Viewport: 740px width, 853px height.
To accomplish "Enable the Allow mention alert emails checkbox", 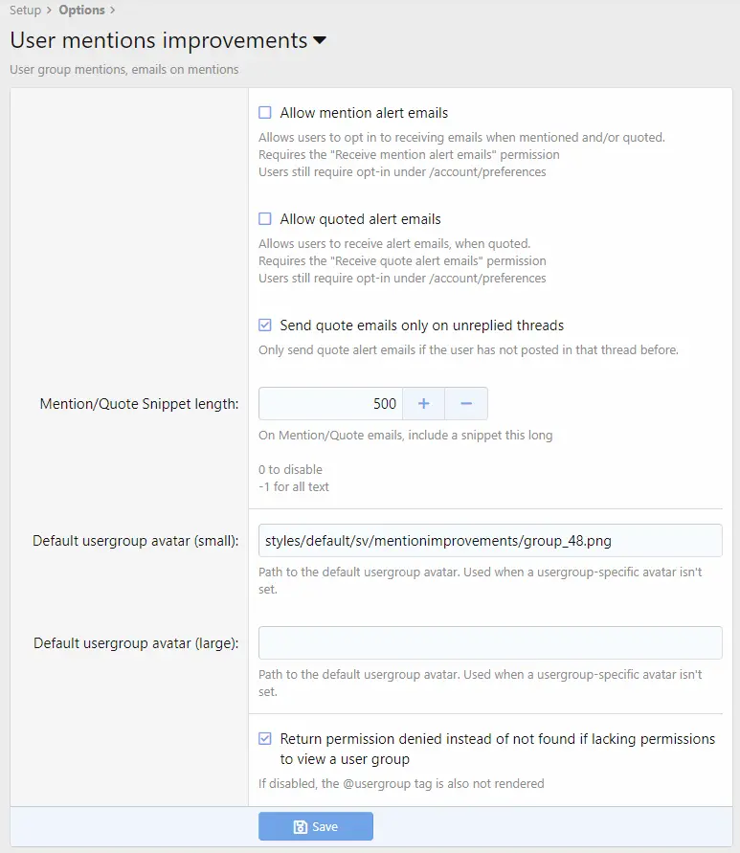I will click(x=265, y=113).
